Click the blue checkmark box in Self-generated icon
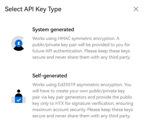Viewport: 145px width, 132px height. coord(19,100)
